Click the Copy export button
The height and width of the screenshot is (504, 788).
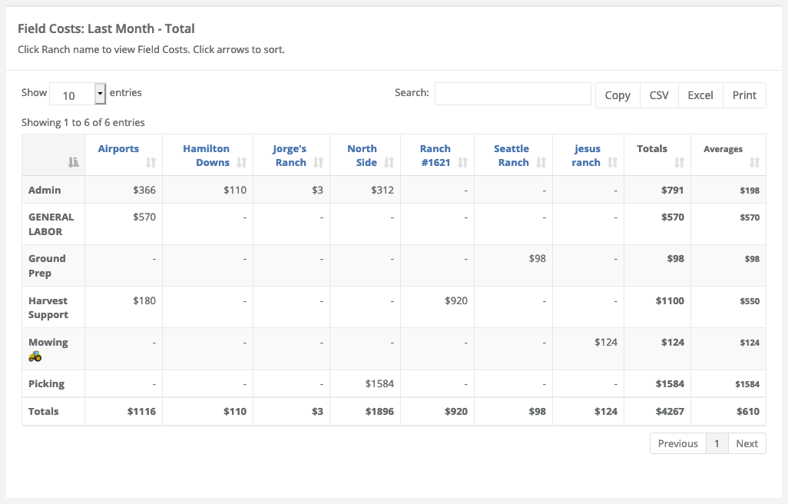pyautogui.click(x=617, y=95)
